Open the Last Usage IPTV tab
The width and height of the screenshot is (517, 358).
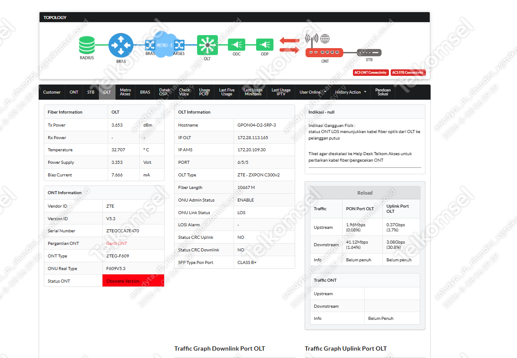point(281,92)
